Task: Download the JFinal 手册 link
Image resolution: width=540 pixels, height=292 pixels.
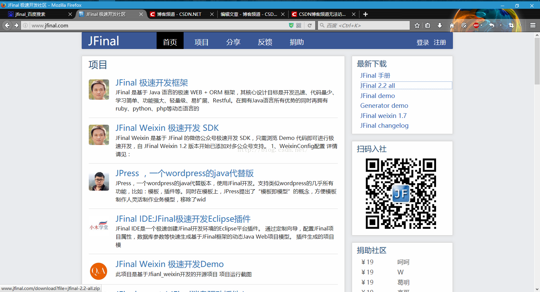Action: 375,75
